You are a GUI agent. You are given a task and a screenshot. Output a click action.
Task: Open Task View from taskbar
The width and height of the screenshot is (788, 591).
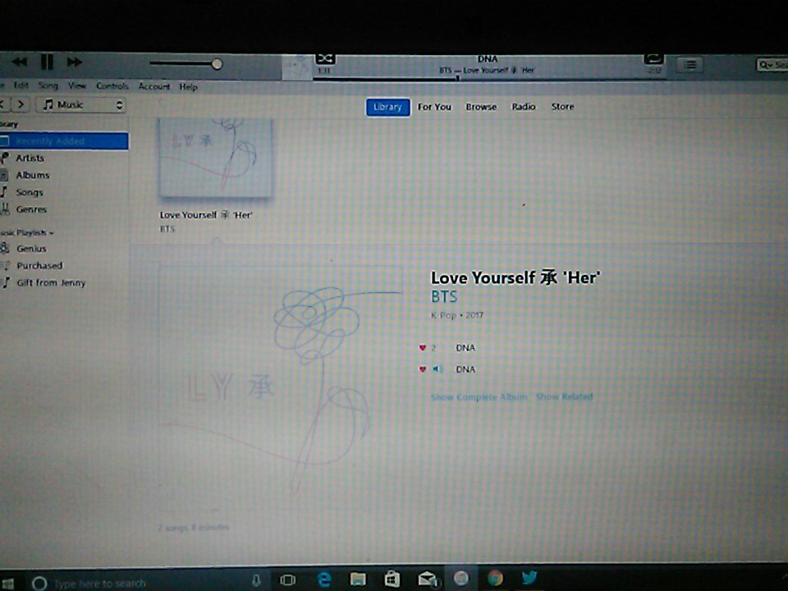[x=288, y=580]
